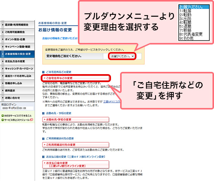Screen dimensions: 214x181
Task: Open the ご利用可能額照会 sidebar item
Action: pos(17,32)
